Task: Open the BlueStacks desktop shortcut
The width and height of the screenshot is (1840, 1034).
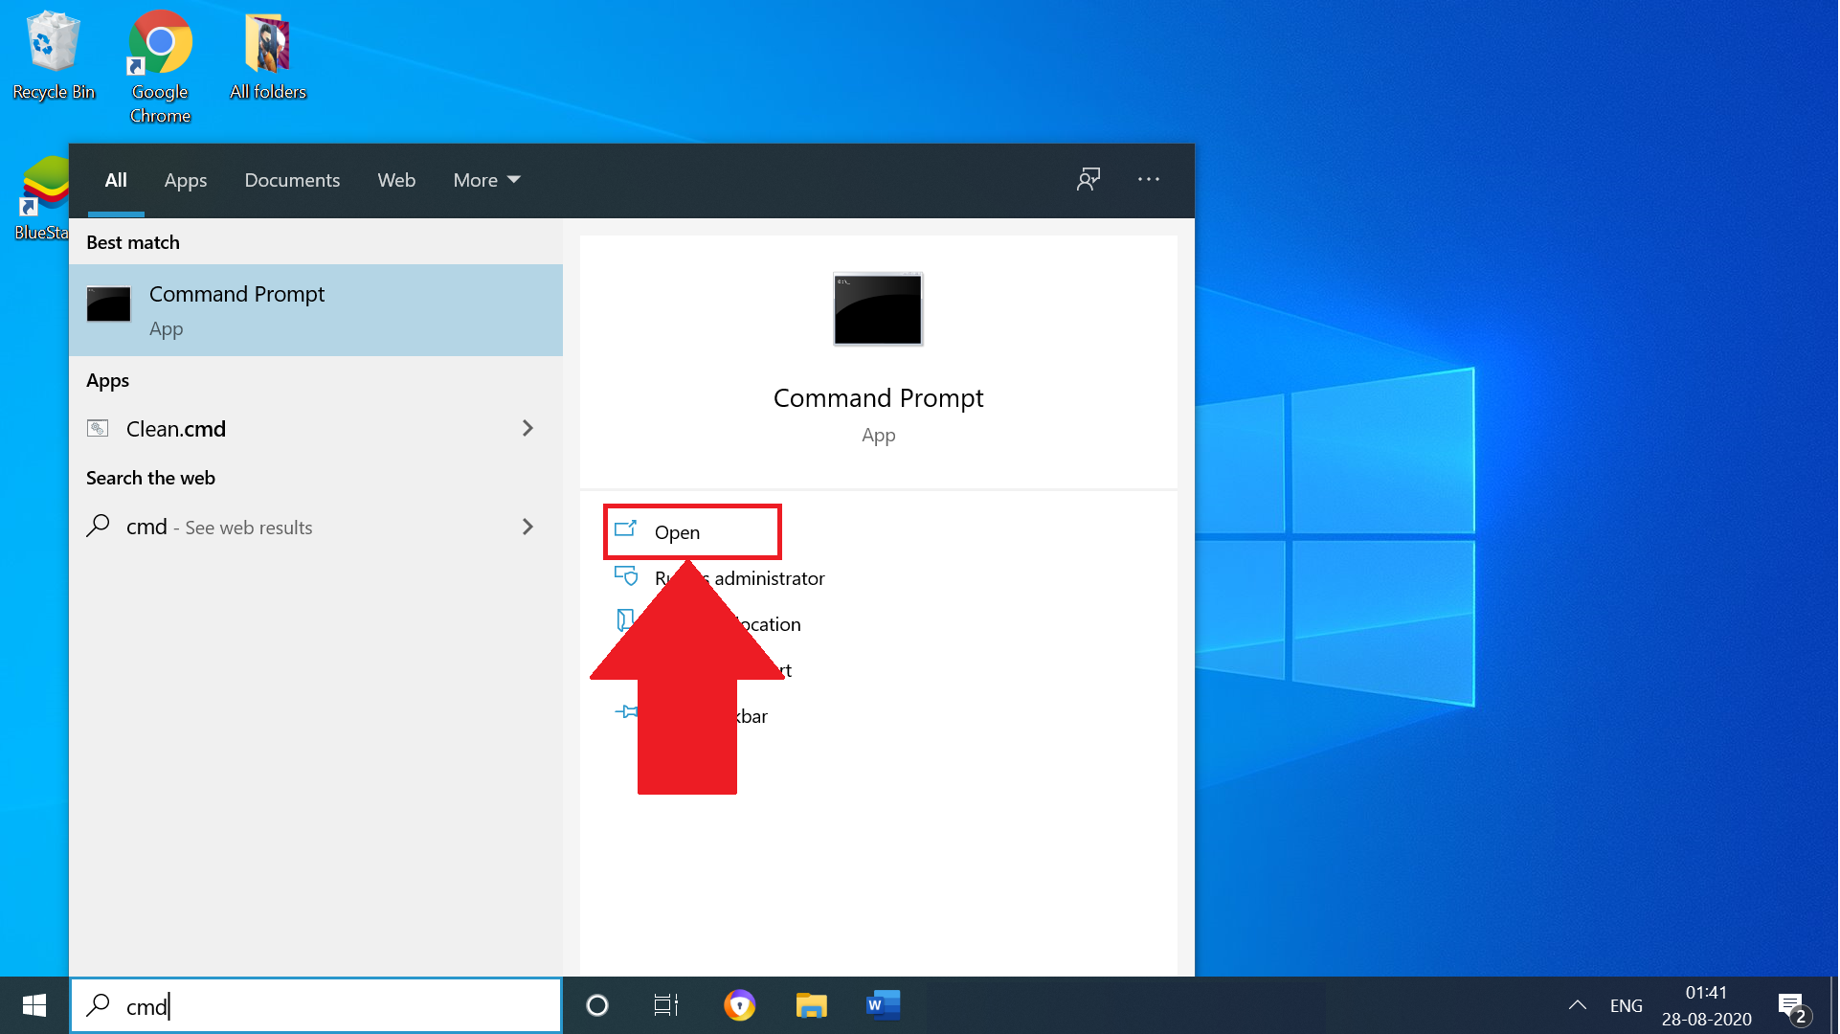Action: (42, 198)
